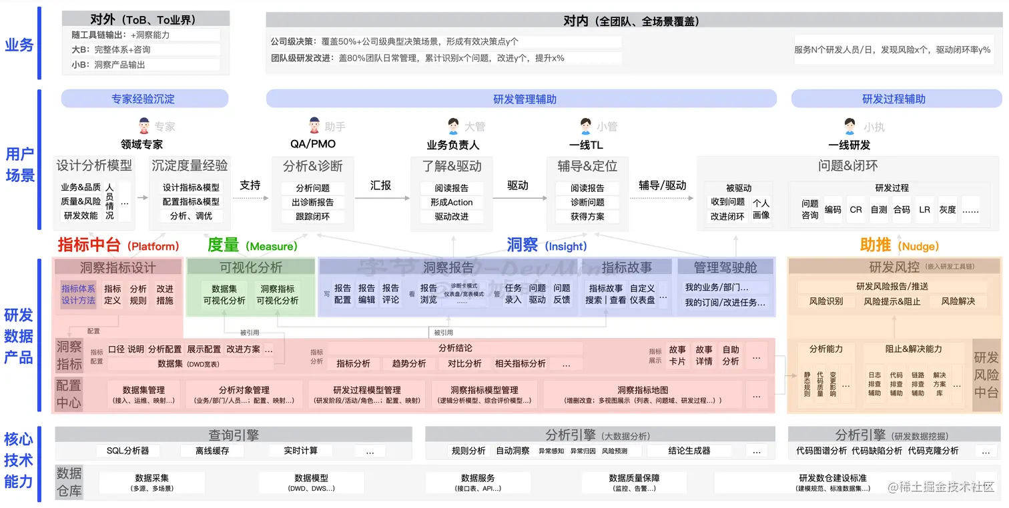This screenshot has height=508, width=1009.
Task: Click the 对比分析 box
Action: pyautogui.click(x=464, y=363)
